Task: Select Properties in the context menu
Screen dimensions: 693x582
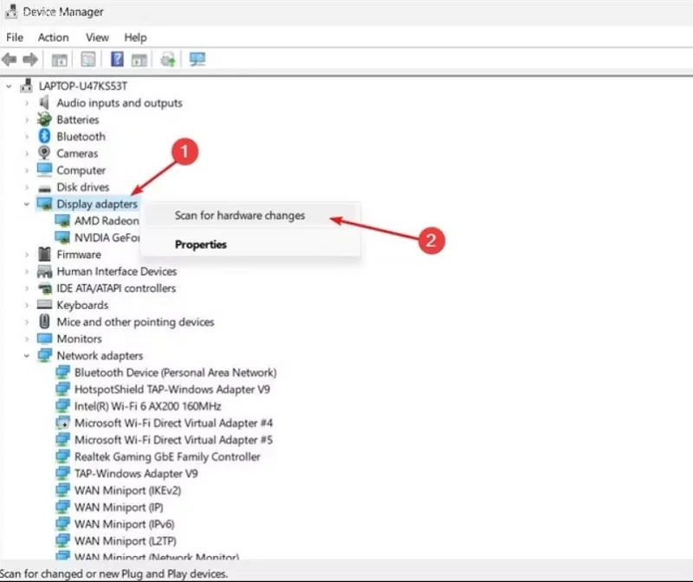Action: (201, 244)
